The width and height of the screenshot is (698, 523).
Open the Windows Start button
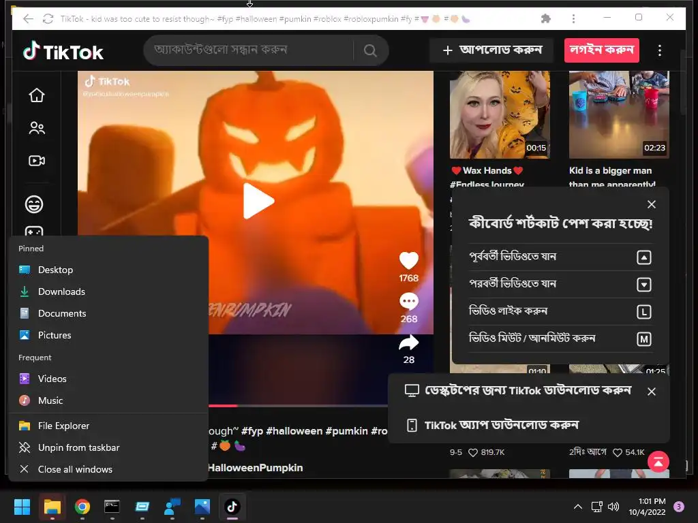[22, 507]
